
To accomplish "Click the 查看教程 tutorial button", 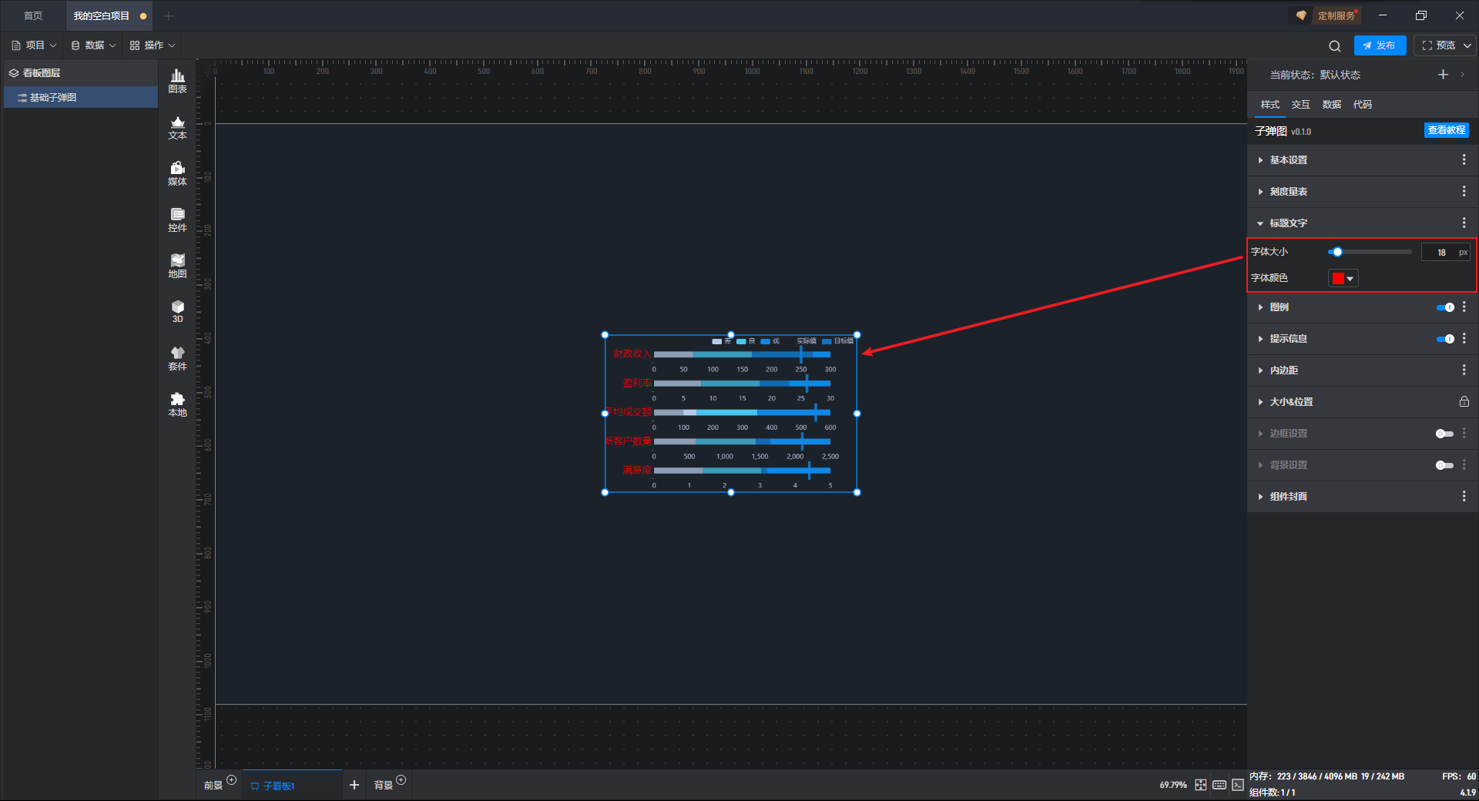I will coord(1446,130).
